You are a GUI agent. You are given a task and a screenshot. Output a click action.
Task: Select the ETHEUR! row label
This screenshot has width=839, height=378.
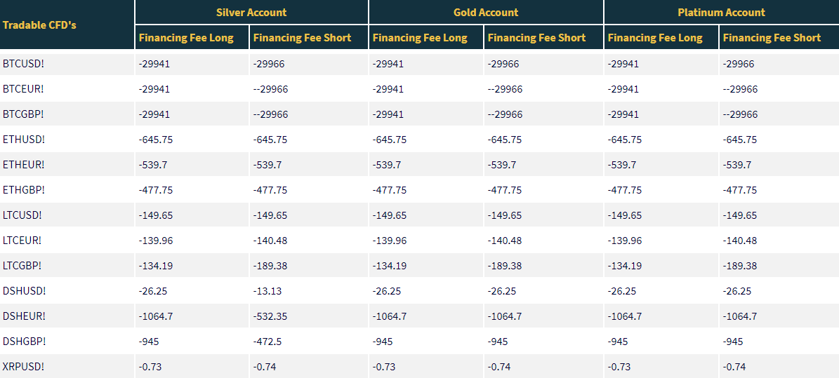pyautogui.click(x=24, y=165)
